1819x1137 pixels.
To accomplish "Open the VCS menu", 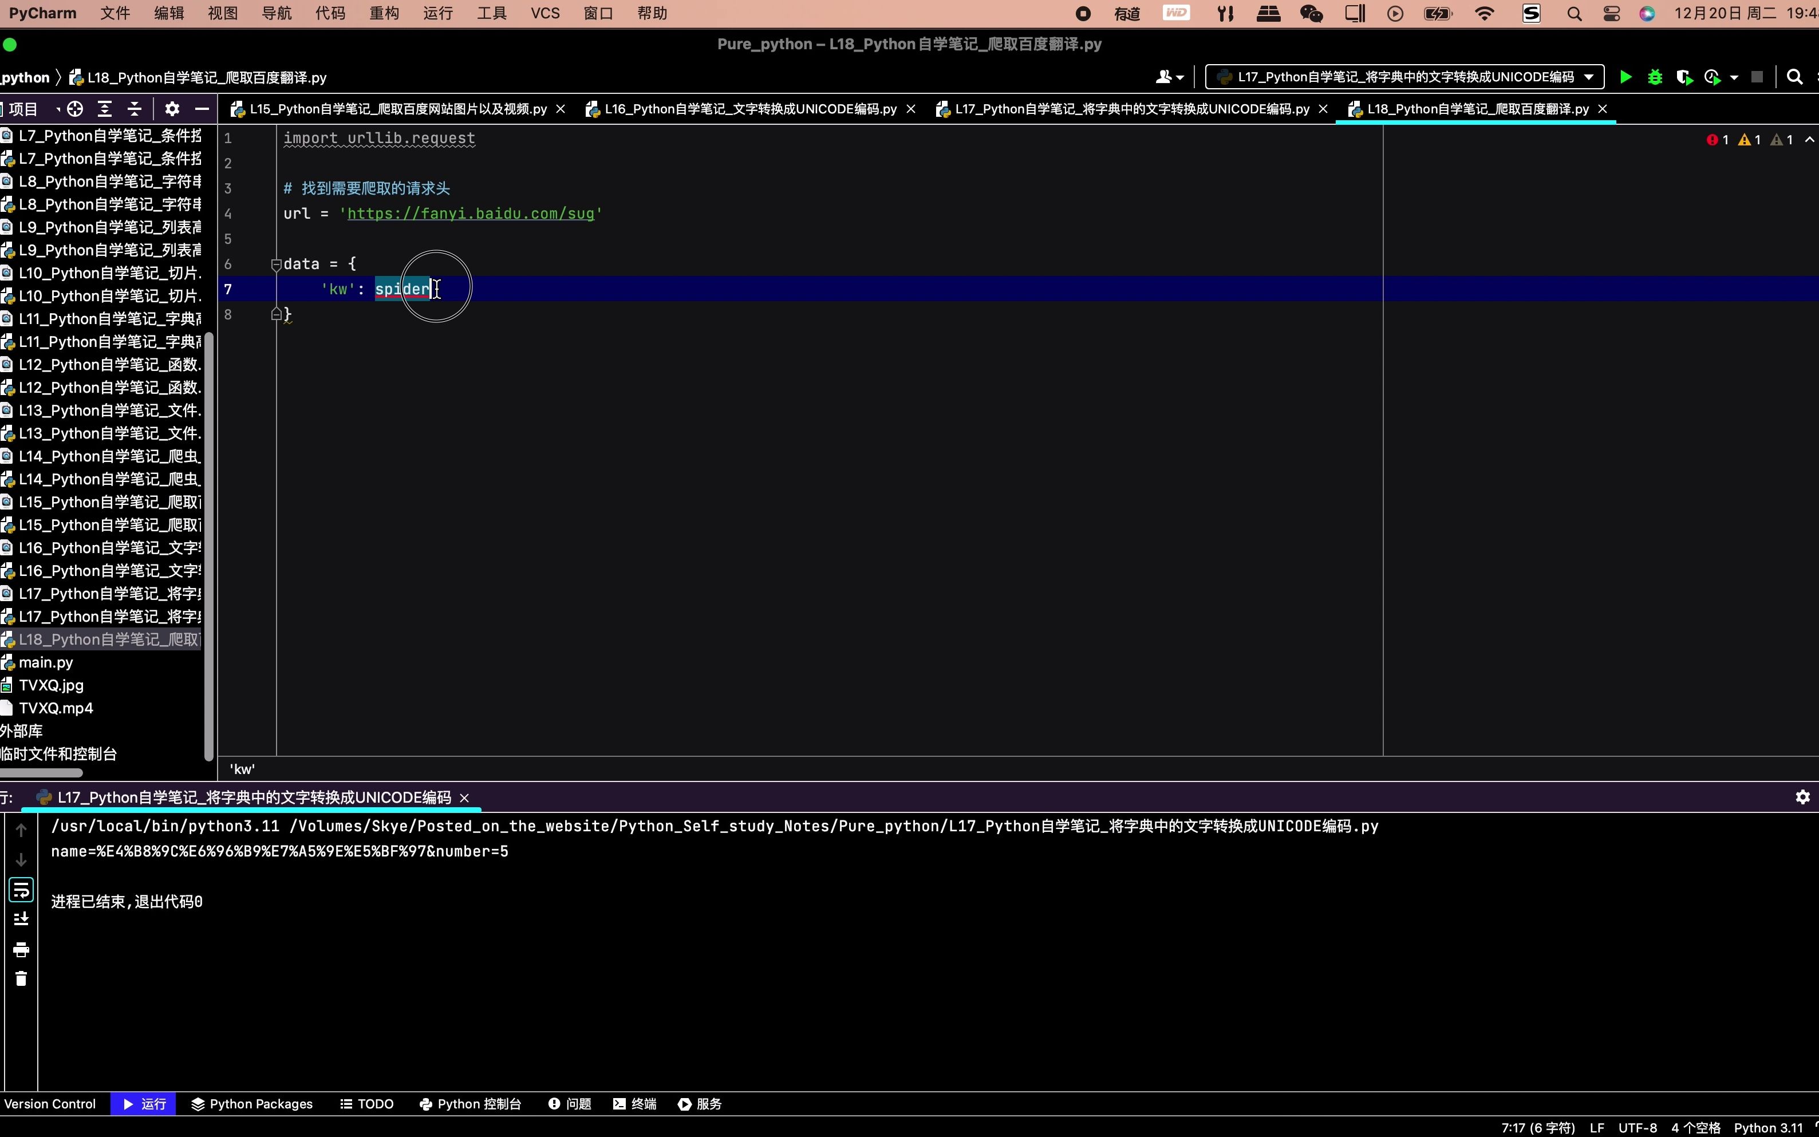I will pyautogui.click(x=544, y=13).
